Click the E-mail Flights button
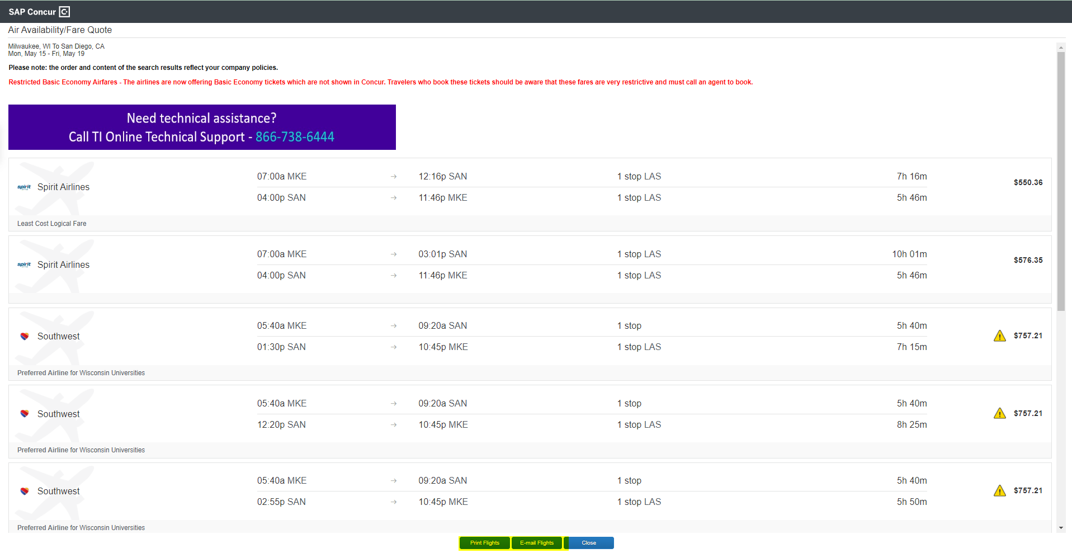Viewport: 1072px width, 553px height. [x=537, y=543]
